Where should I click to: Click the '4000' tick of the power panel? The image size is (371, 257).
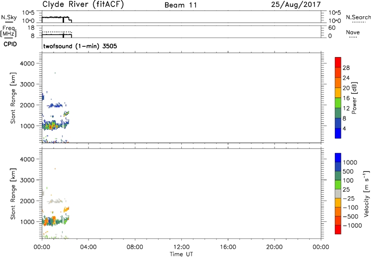27,64
